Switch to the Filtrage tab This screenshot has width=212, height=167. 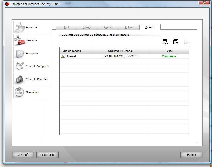pyautogui.click(x=87, y=27)
